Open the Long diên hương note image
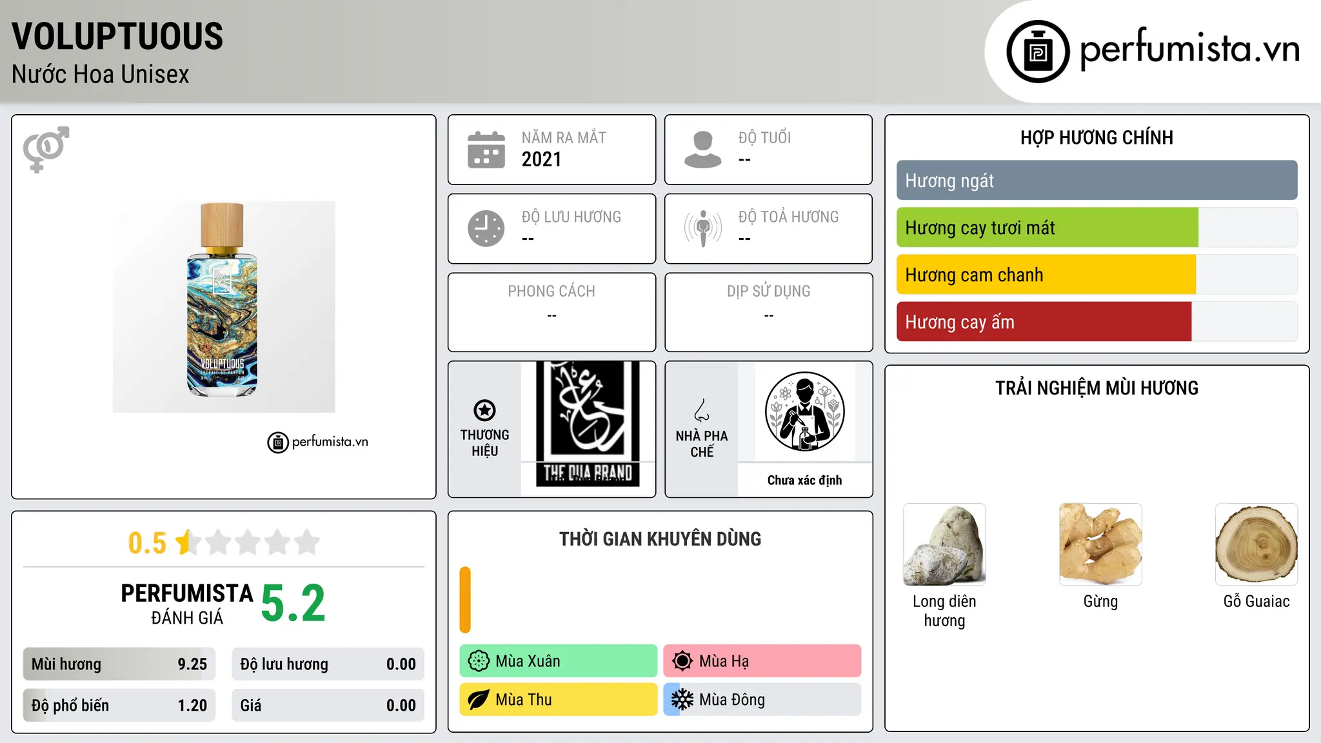Viewport: 1321px width, 743px height. pos(944,544)
